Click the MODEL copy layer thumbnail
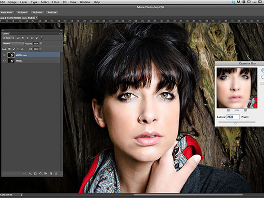 (11, 55)
